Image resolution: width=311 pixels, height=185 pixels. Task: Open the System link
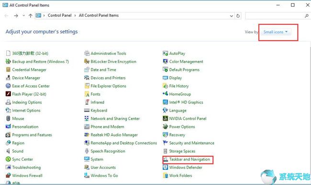point(97,159)
